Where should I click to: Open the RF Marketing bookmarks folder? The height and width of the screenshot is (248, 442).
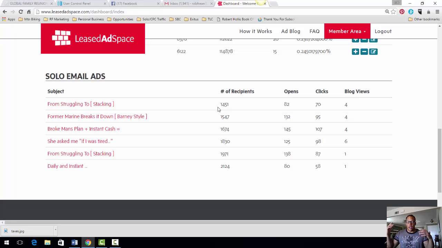(56, 19)
